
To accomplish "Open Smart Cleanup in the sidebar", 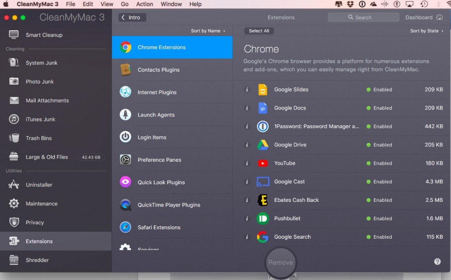I will (x=56, y=35).
